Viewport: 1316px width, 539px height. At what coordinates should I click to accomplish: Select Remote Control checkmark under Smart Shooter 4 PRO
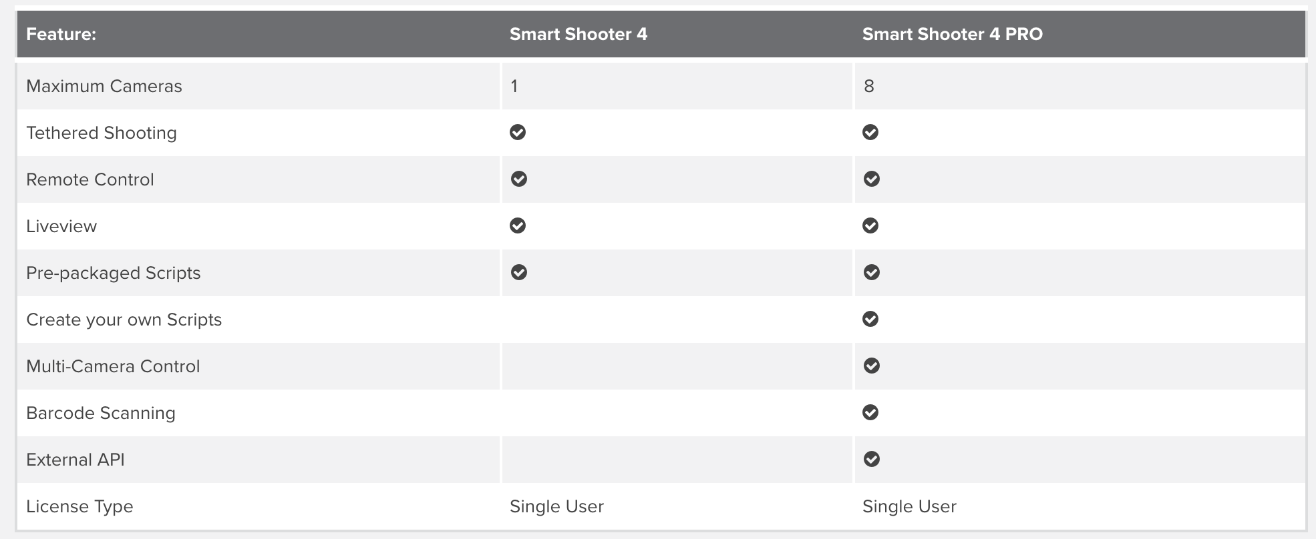(872, 179)
